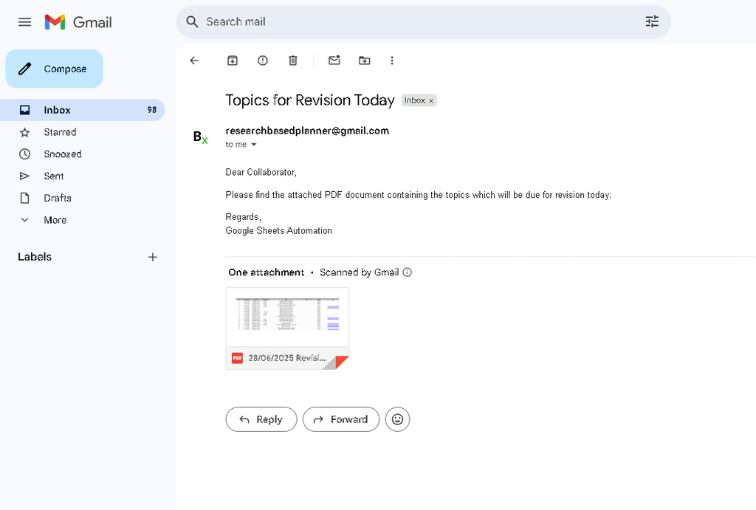Click the Scanned by Gmail info icon

(x=408, y=272)
